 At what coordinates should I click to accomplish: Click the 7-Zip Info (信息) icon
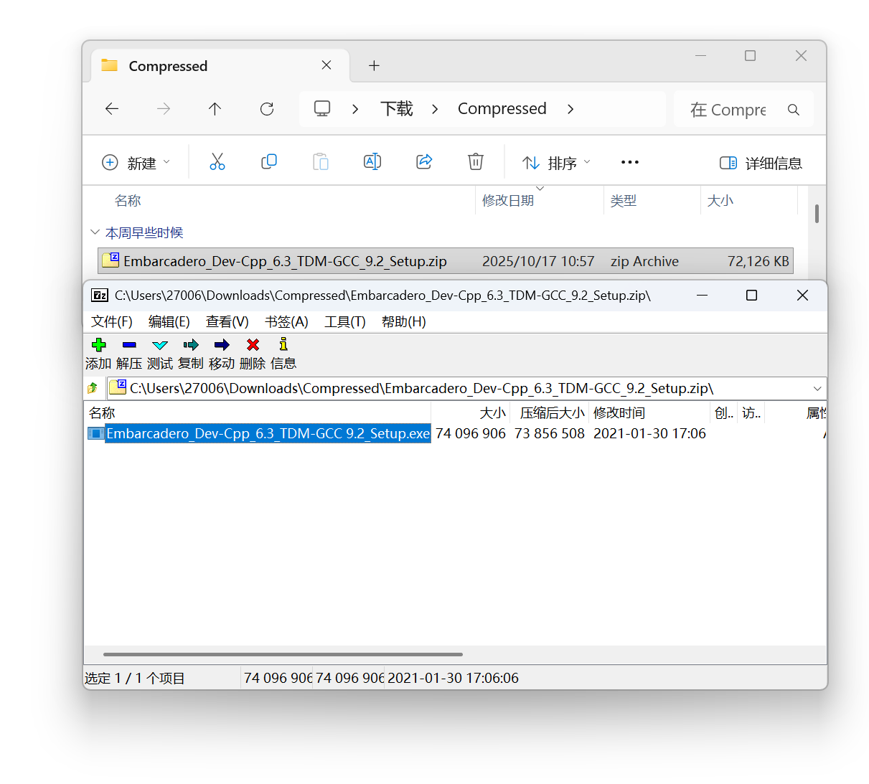point(283,344)
